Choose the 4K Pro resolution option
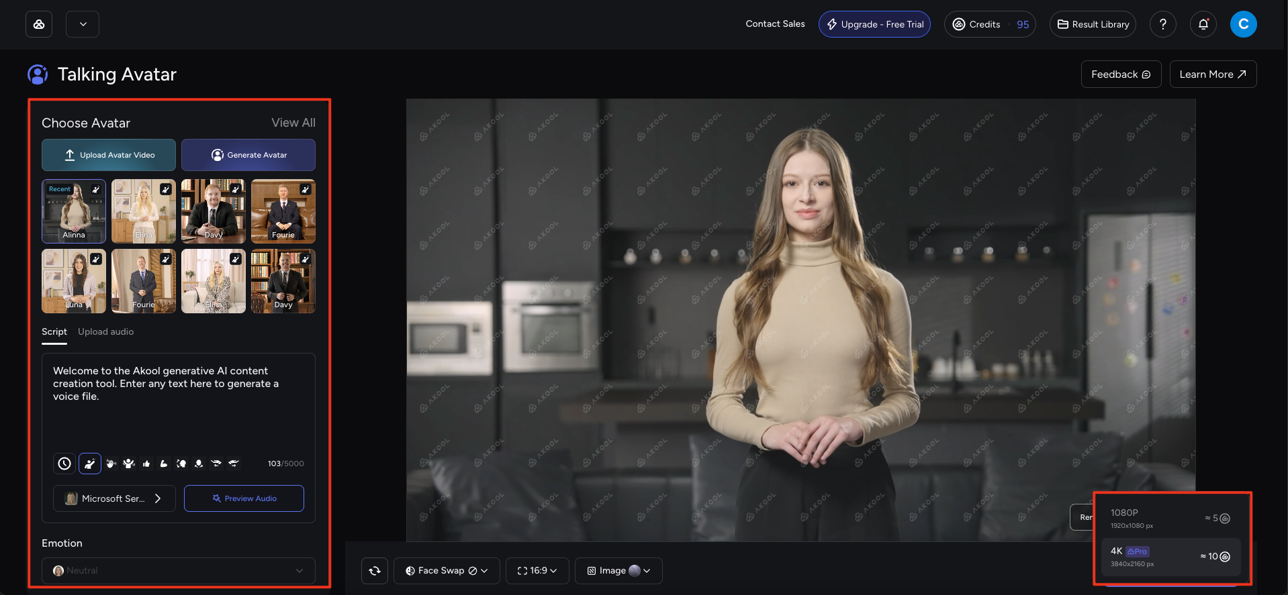Screen dimensions: 1288x595 tap(1170, 557)
